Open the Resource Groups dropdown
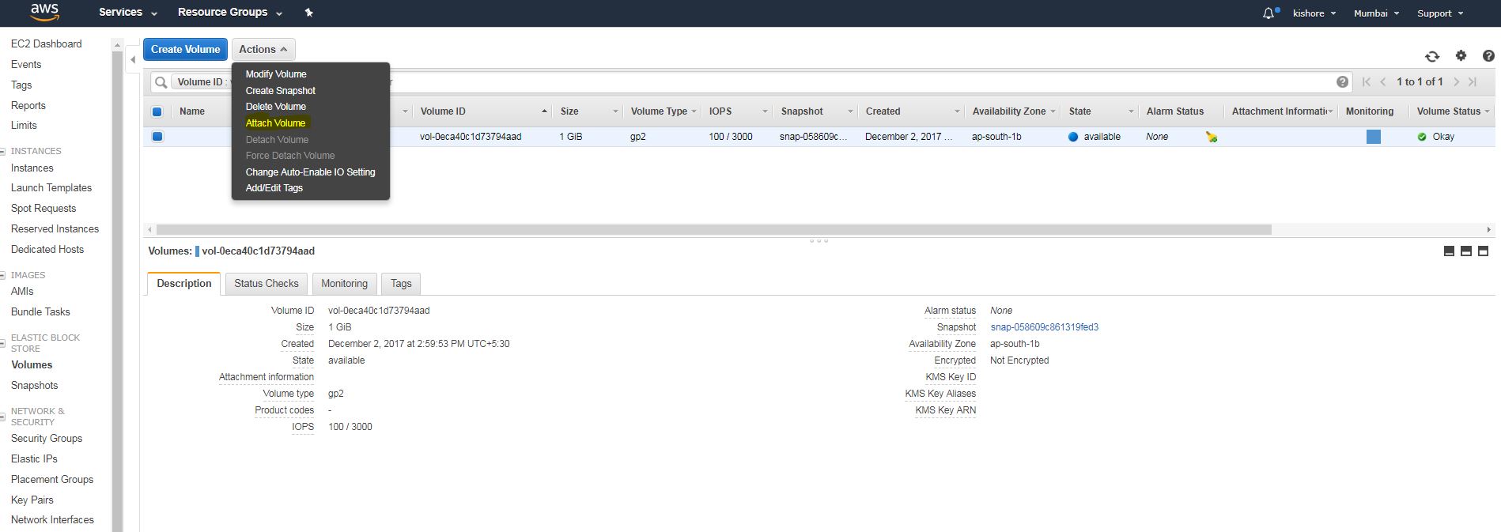 229,13
